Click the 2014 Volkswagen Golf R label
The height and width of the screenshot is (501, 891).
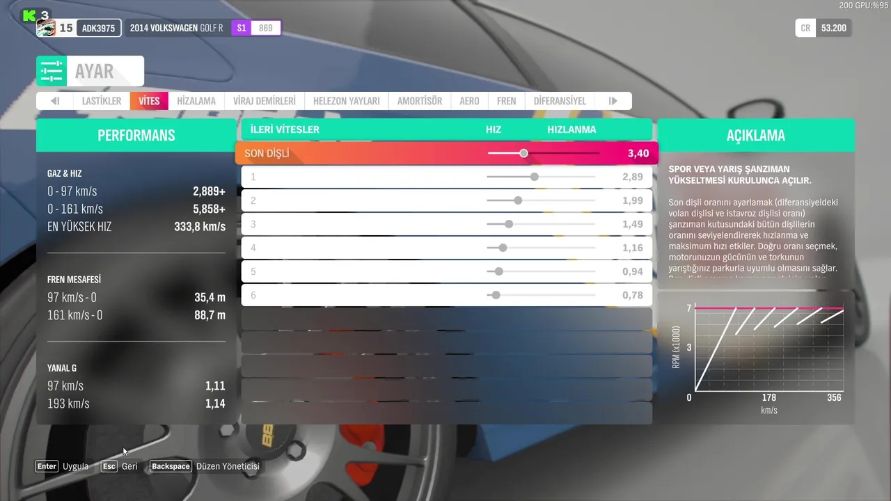coord(177,28)
